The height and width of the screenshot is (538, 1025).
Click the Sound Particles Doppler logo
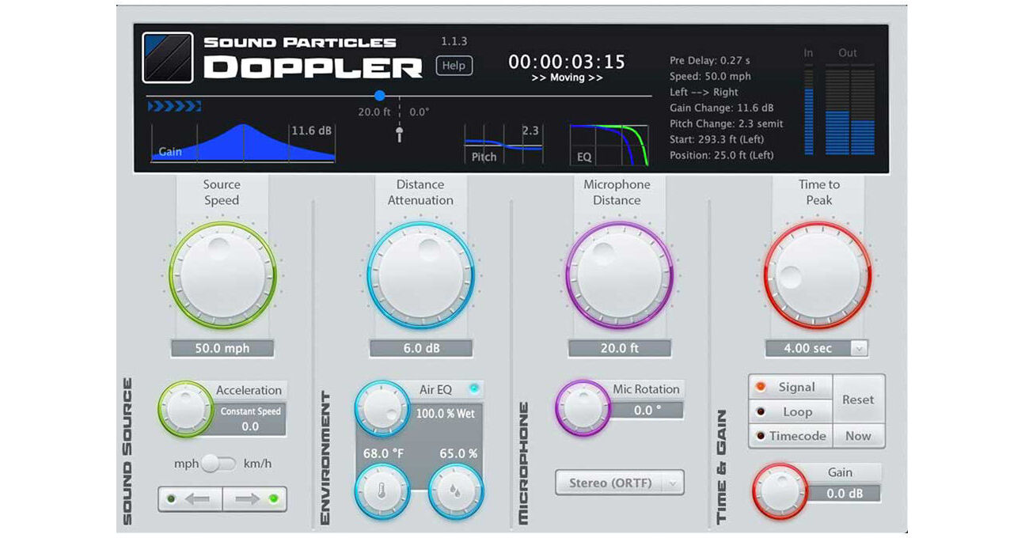tap(166, 55)
